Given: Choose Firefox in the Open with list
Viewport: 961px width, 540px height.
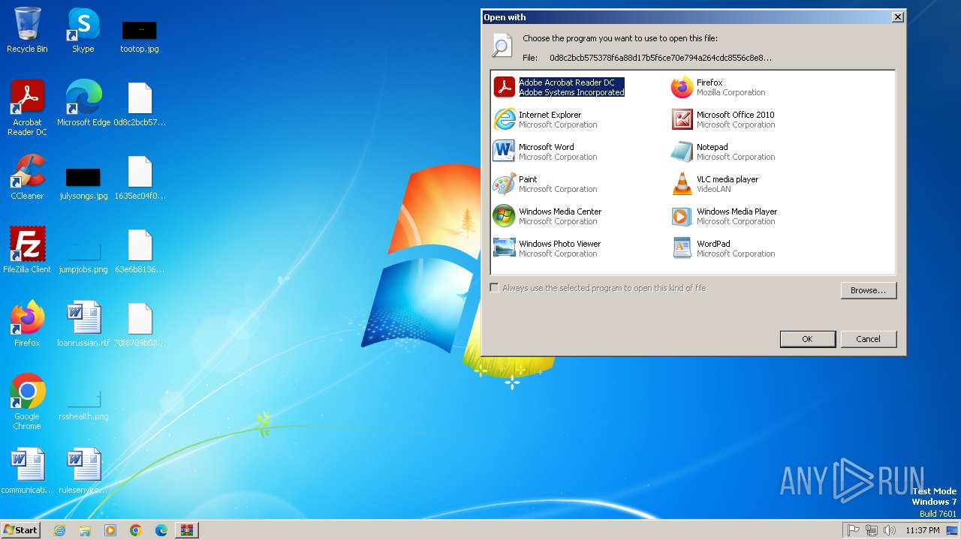Looking at the screenshot, I should point(718,88).
